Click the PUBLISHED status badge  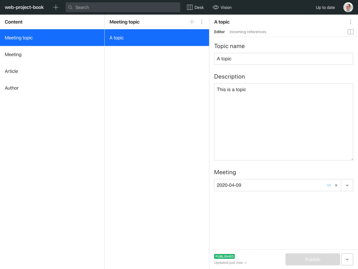[x=225, y=256]
